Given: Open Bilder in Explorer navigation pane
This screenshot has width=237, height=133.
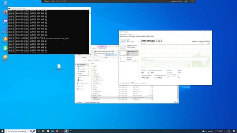Looking at the screenshot, I should pyautogui.click(x=81, y=74).
